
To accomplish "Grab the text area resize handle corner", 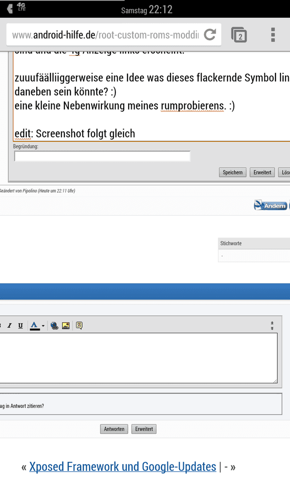I will click(x=275, y=381).
